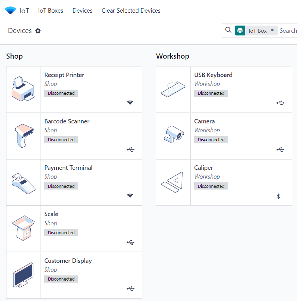Click the IoT Box group-by layers icon
The width and height of the screenshot is (297, 301).
click(240, 31)
